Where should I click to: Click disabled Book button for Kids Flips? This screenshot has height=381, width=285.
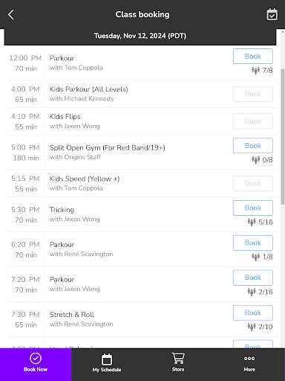[x=253, y=121]
